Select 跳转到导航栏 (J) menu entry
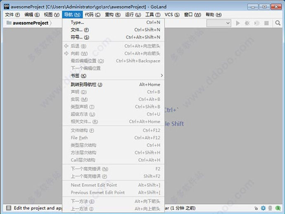The image size is (285, 214). 114,85
